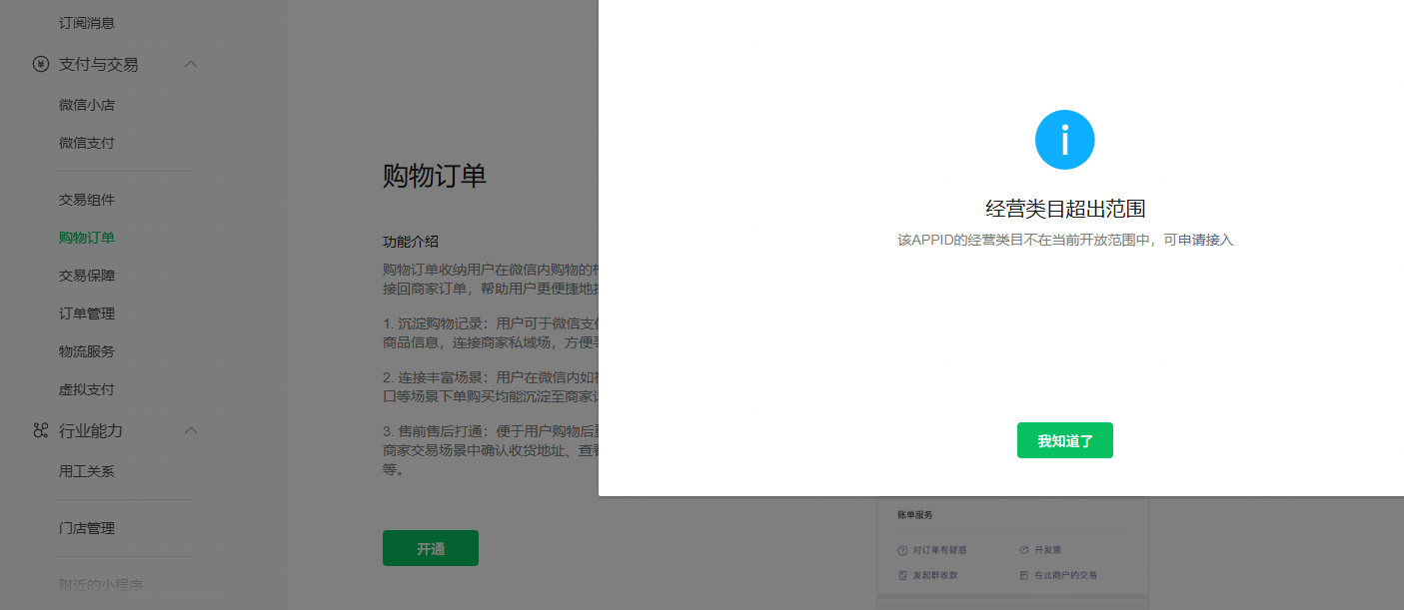Click the 开发票 invoice icon
Screen dimensions: 1404x610
click(x=1024, y=550)
